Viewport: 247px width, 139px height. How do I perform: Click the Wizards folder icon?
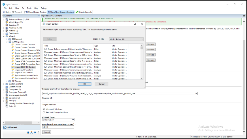point(7,36)
